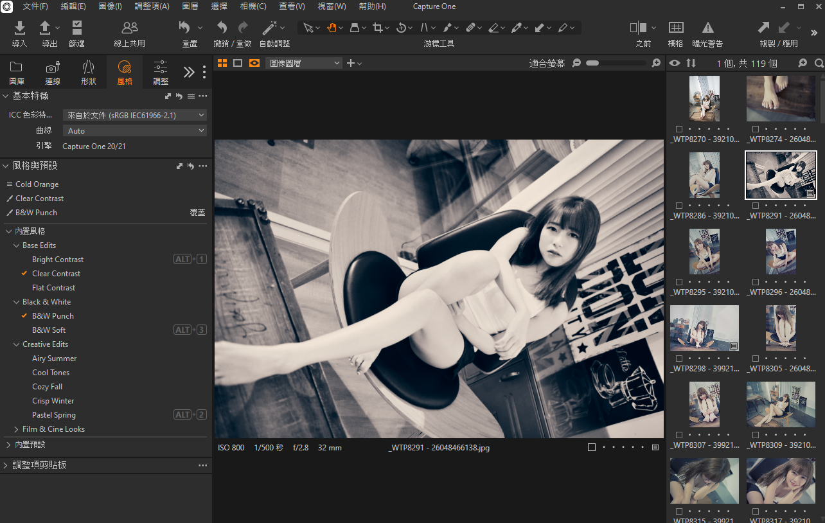Toggle 之前 before/after view
Viewport: 825px width, 523px height.
tap(638, 28)
